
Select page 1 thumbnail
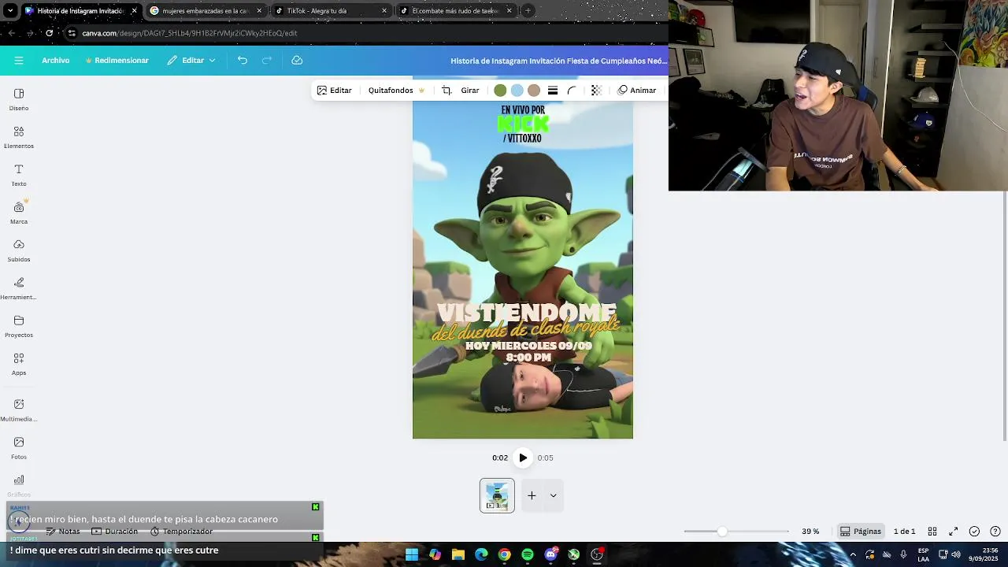coord(497,495)
